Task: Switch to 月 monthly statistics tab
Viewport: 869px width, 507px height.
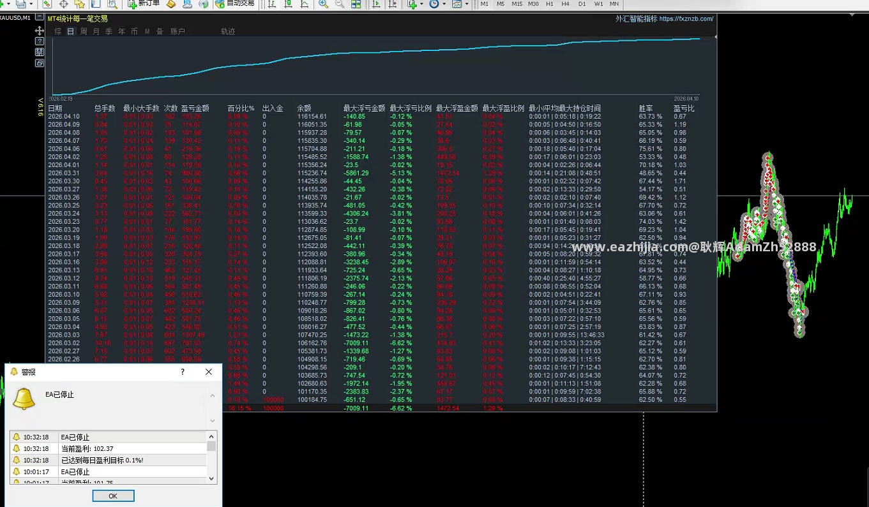Action: (x=96, y=31)
